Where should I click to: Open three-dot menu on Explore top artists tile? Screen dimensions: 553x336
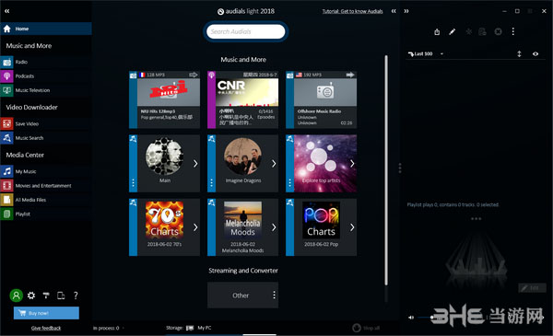point(289,183)
